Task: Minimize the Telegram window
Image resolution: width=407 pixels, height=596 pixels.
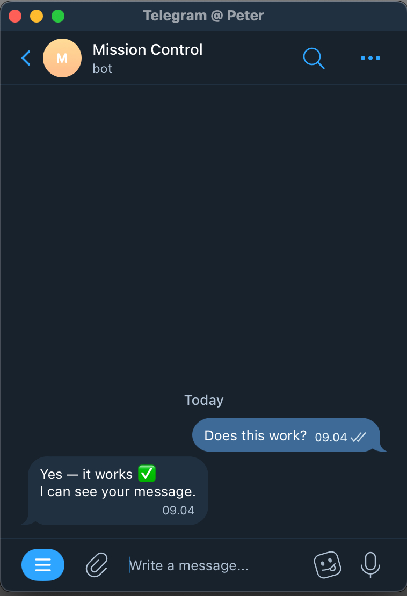Action: pos(37,16)
